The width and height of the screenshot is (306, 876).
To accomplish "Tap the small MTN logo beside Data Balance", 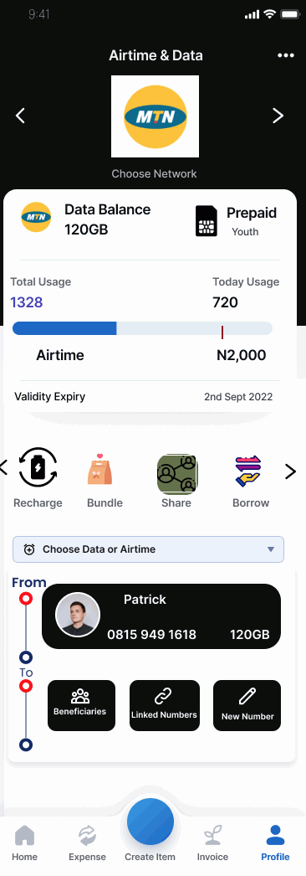I will pyautogui.click(x=36, y=217).
